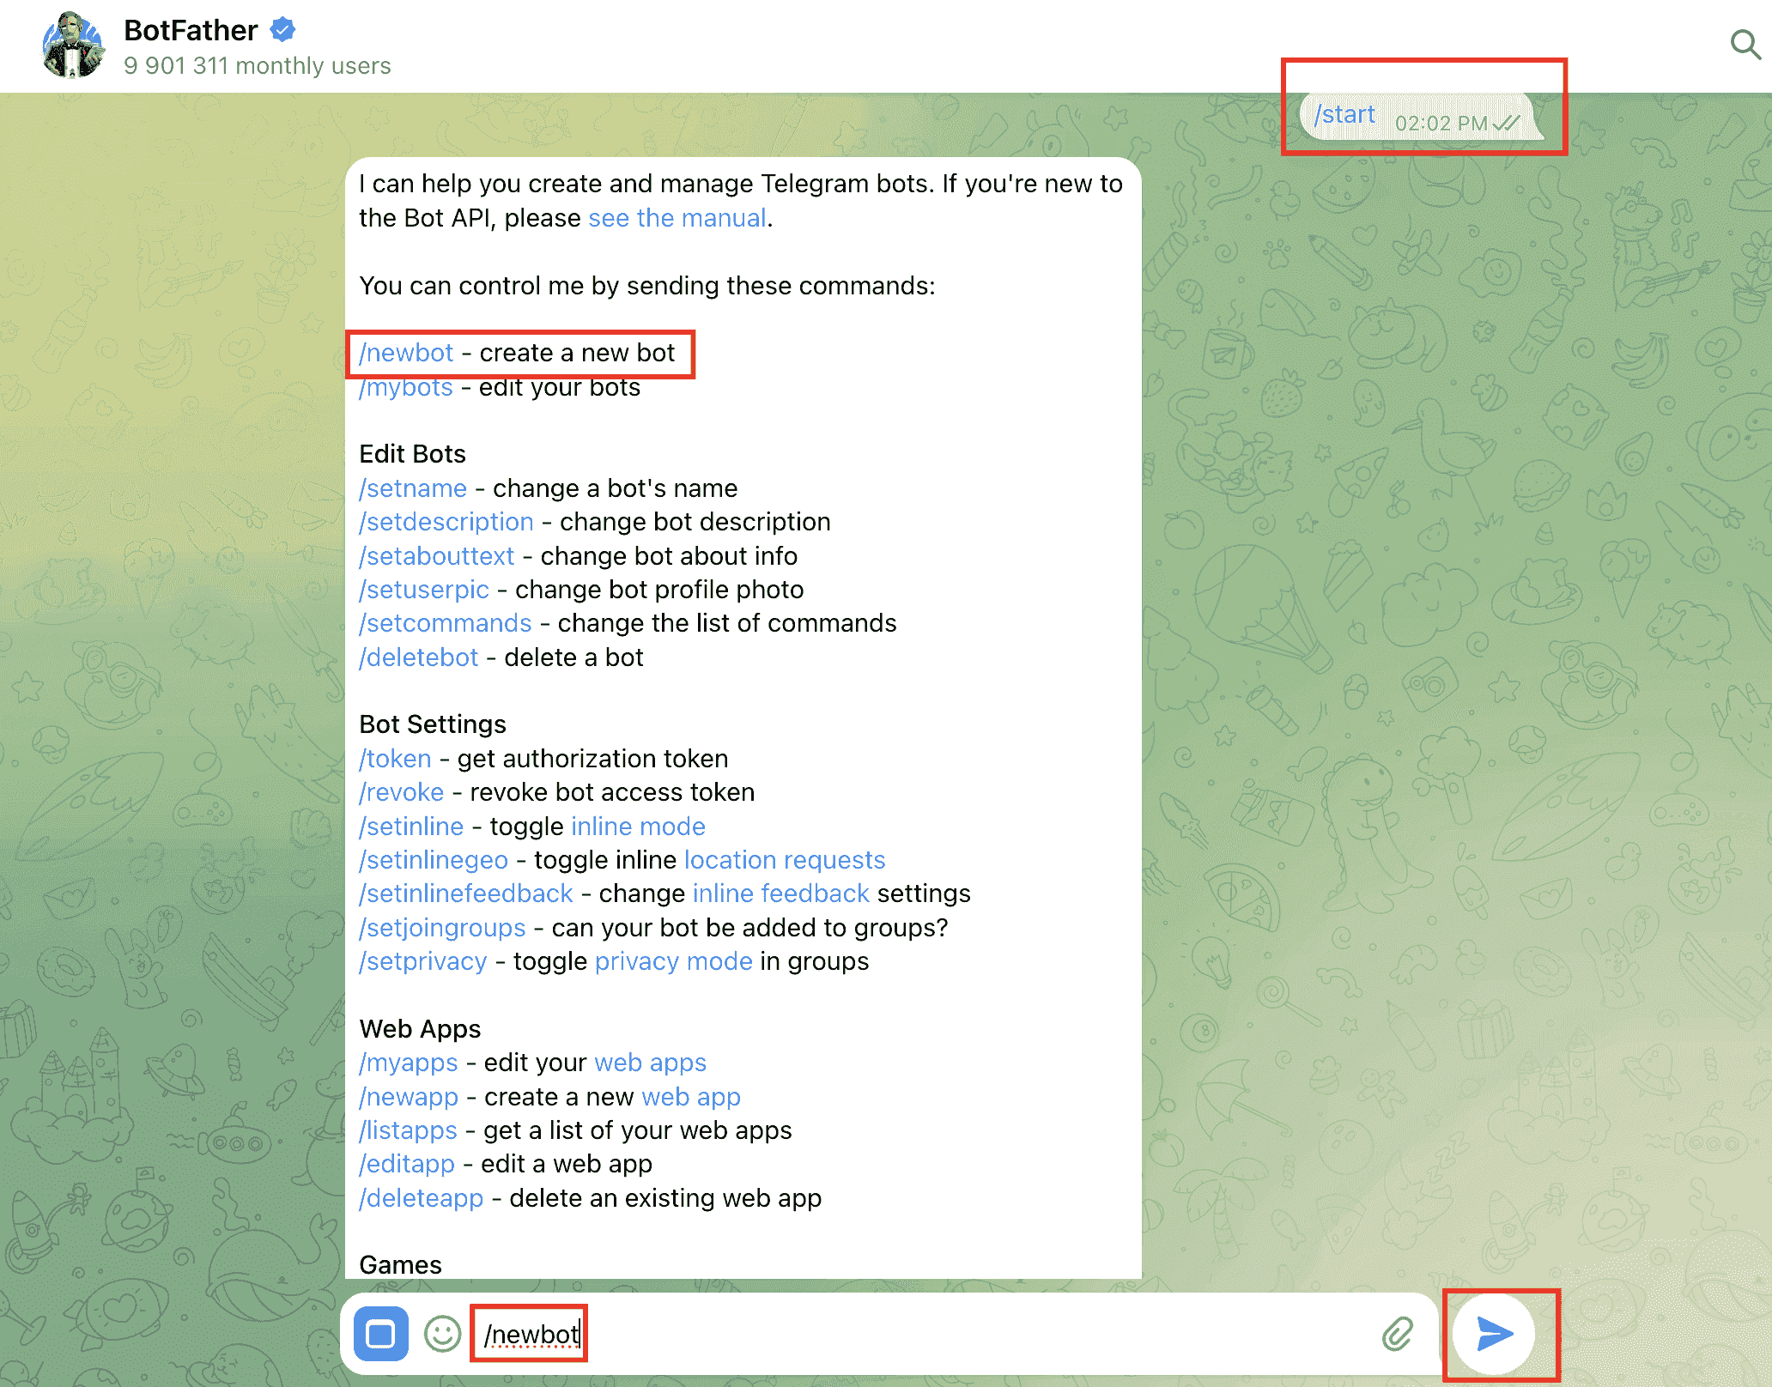The height and width of the screenshot is (1387, 1772).
Task: Click the /setinlinefeedback command
Action: point(466,893)
